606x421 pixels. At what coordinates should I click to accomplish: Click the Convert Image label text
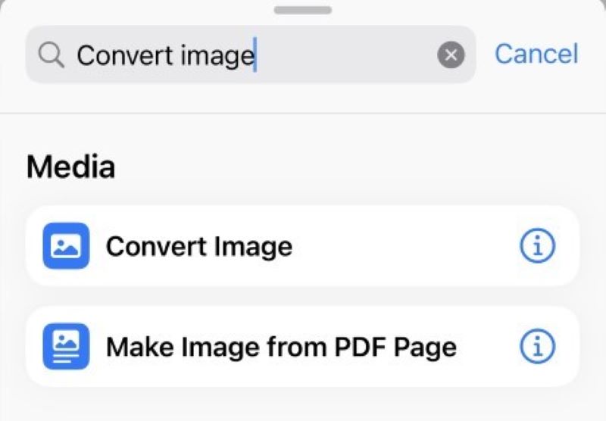pyautogui.click(x=199, y=246)
